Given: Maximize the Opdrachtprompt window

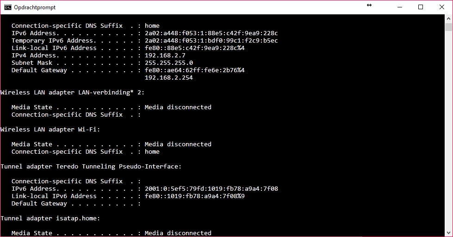Looking at the screenshot, I should coord(421,7).
